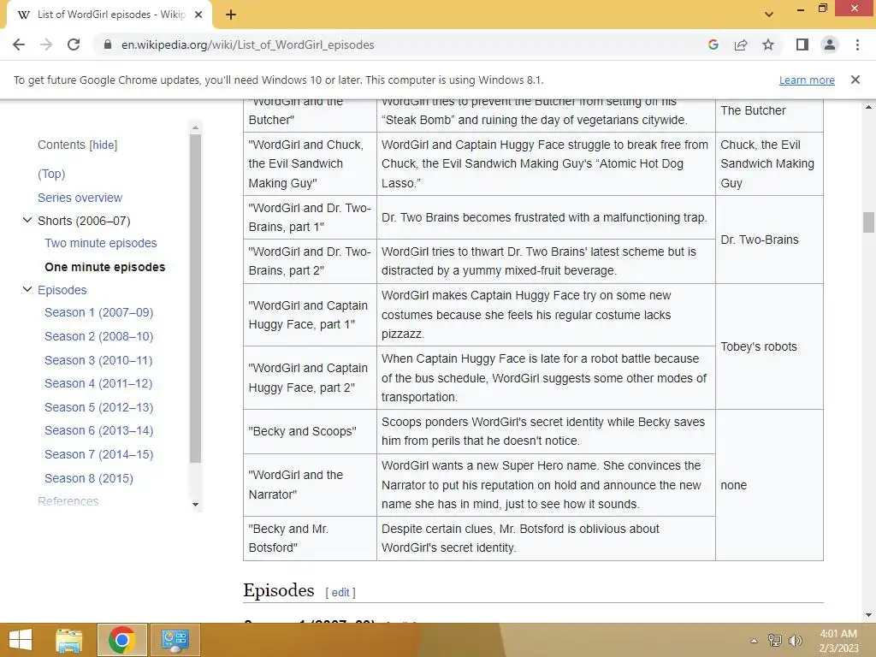This screenshot has width=876, height=657.
Task: Navigate to Season 2 (2008–10)
Action: (99, 336)
